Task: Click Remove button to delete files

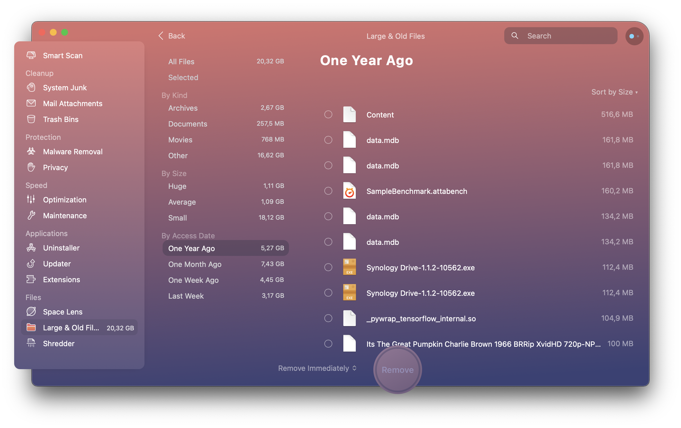Action: point(397,370)
